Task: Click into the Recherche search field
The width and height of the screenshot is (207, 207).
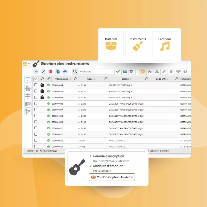Action: coord(96,72)
